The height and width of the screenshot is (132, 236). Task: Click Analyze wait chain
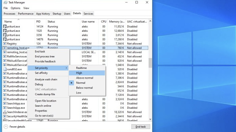point(46,79)
